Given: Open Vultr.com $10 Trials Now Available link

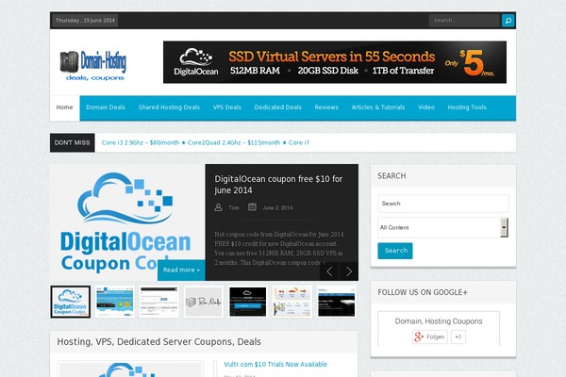Looking at the screenshot, I should tap(275, 365).
